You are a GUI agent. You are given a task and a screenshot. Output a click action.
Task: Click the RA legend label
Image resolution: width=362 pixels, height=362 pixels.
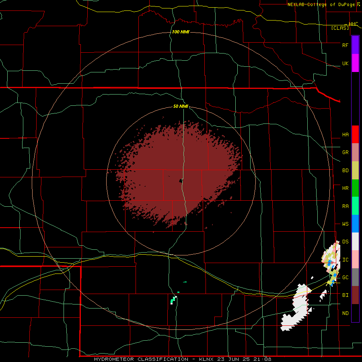coord(345,206)
